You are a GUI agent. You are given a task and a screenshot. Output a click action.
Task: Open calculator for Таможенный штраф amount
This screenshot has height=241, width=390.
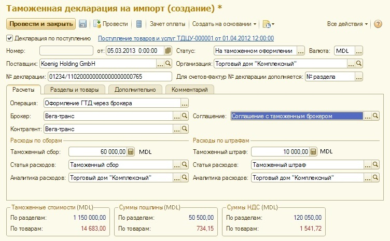[x=313, y=152]
